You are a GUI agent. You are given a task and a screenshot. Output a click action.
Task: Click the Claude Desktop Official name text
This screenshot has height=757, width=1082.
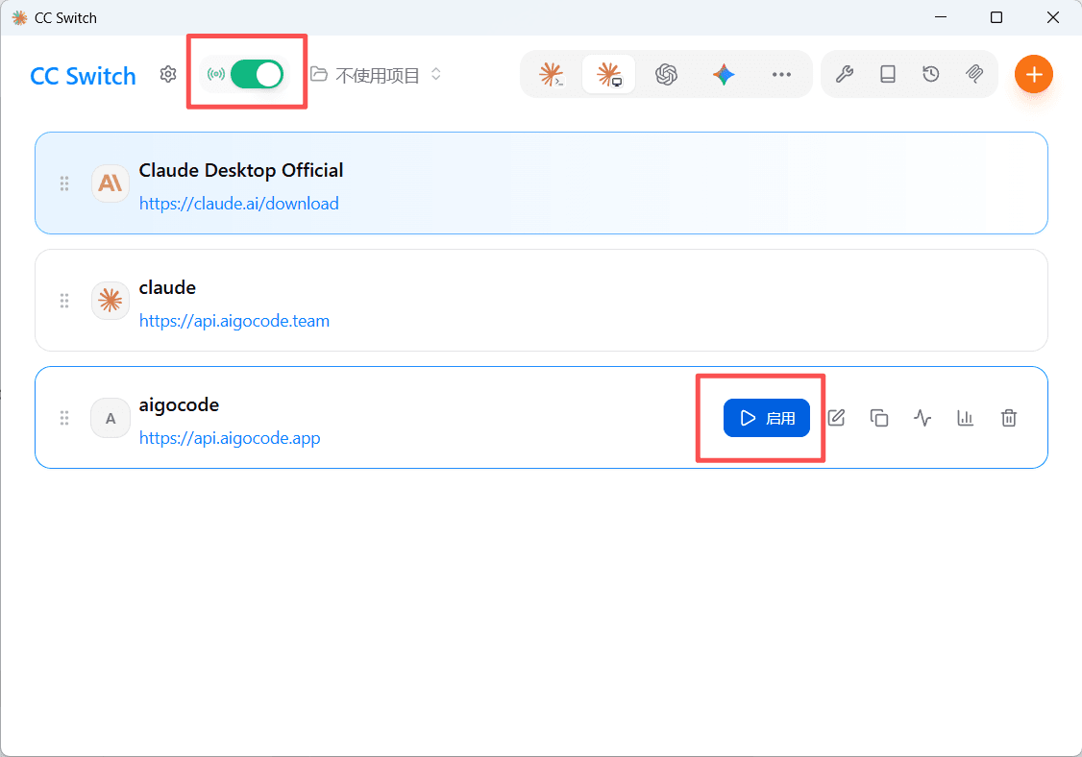click(x=241, y=170)
